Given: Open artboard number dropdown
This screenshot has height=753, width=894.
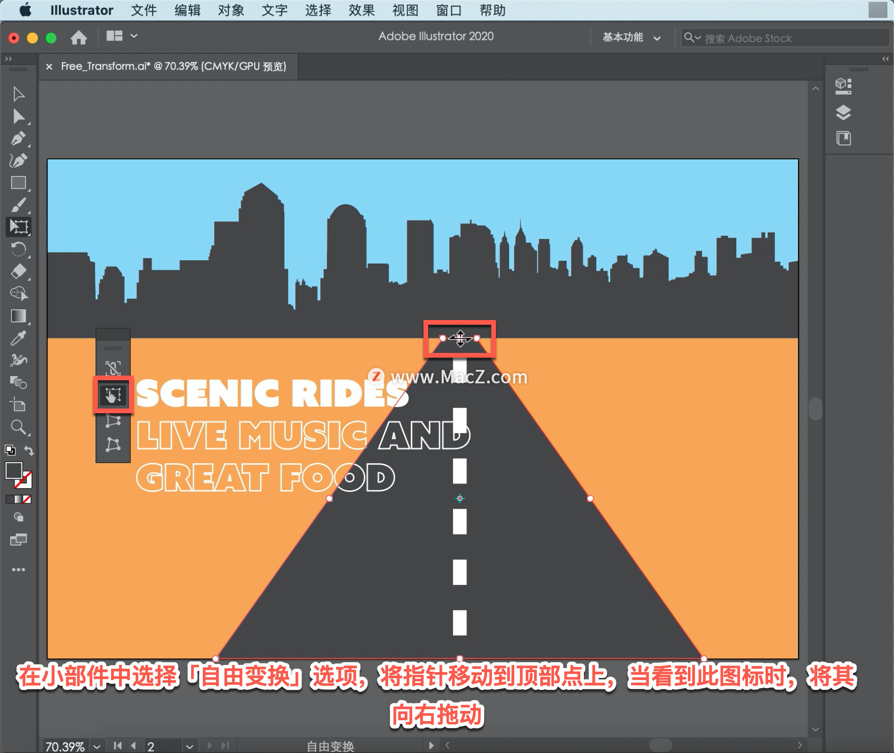Looking at the screenshot, I should (189, 746).
